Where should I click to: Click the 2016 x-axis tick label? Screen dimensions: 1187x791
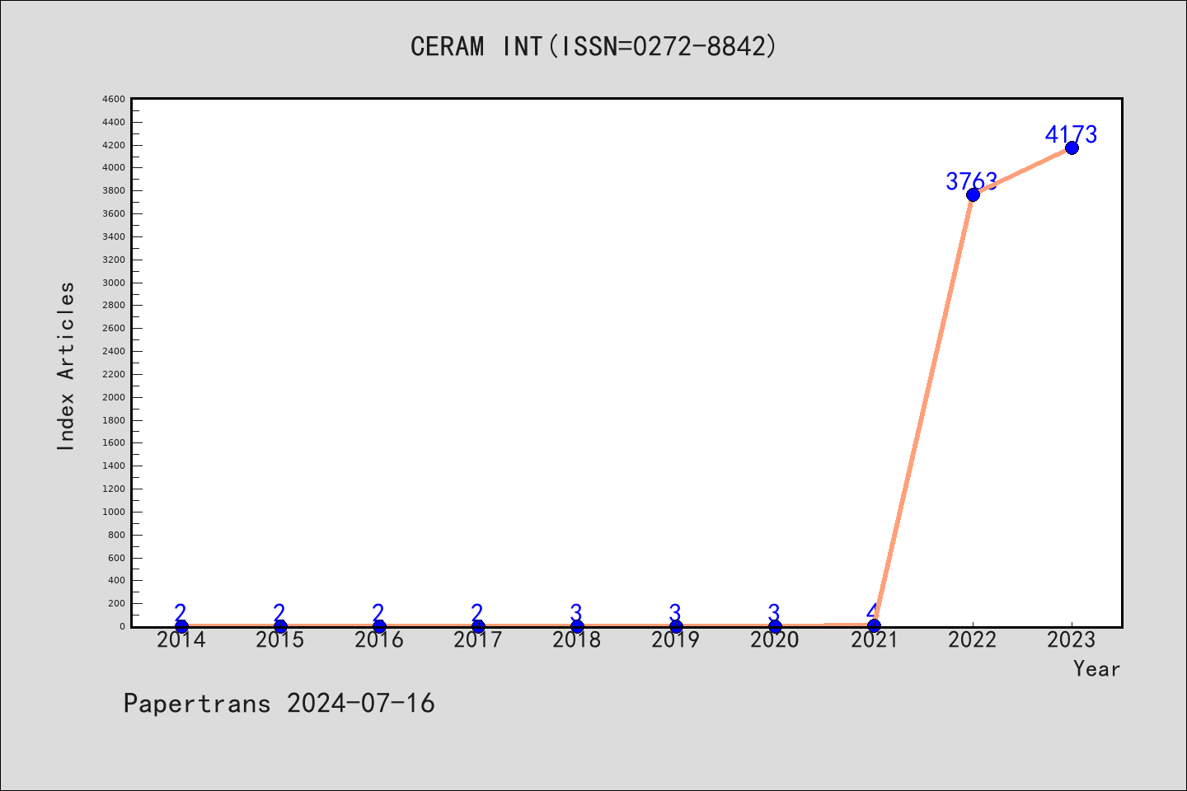379,639
